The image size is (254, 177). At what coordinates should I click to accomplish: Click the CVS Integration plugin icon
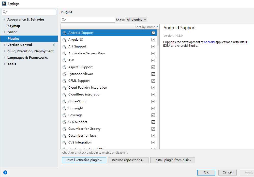tap(65, 142)
